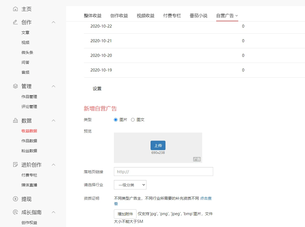Click the 提现 withdrawal icon

[x=15, y=198]
